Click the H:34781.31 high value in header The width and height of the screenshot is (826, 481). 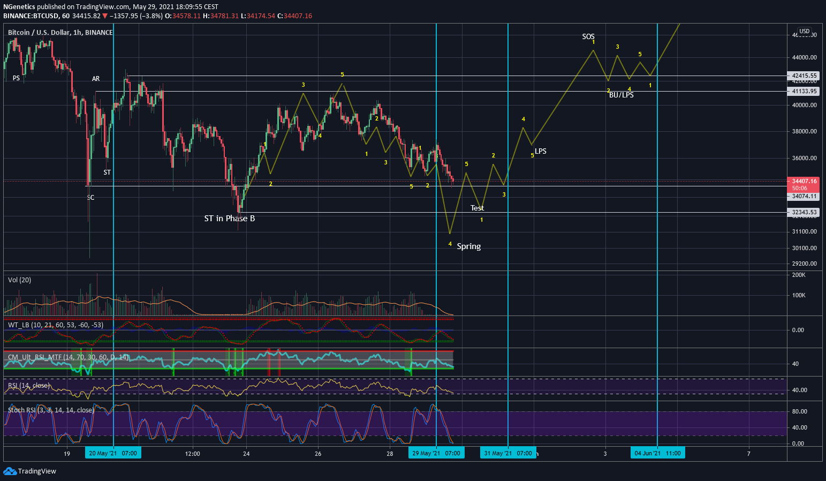click(x=220, y=16)
